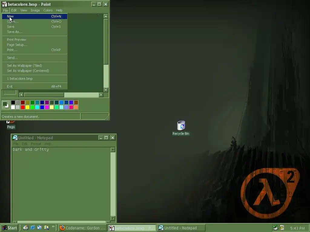
Task: Click the Notepad title bar application icon
Action: pos(15,137)
